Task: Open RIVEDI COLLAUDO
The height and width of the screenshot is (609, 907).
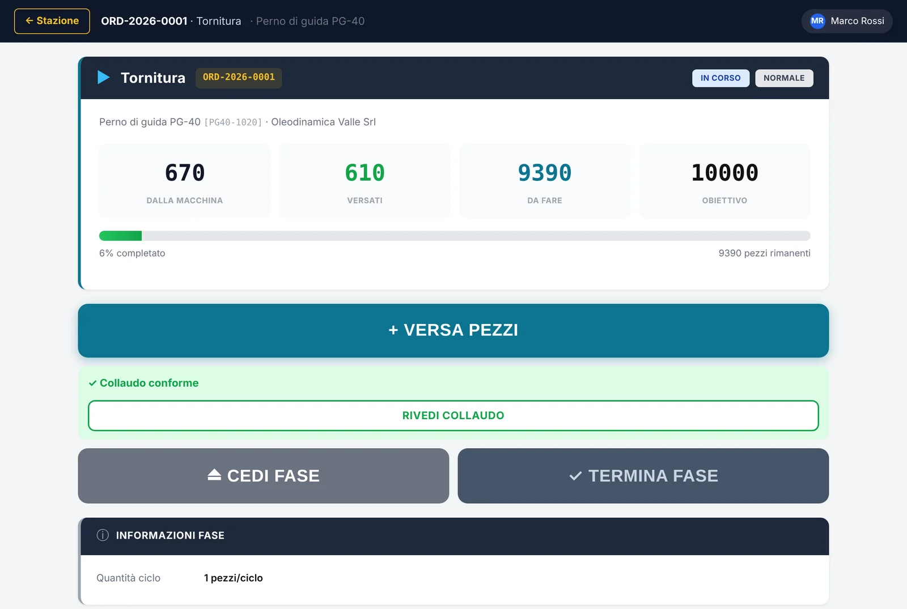Action: (453, 416)
